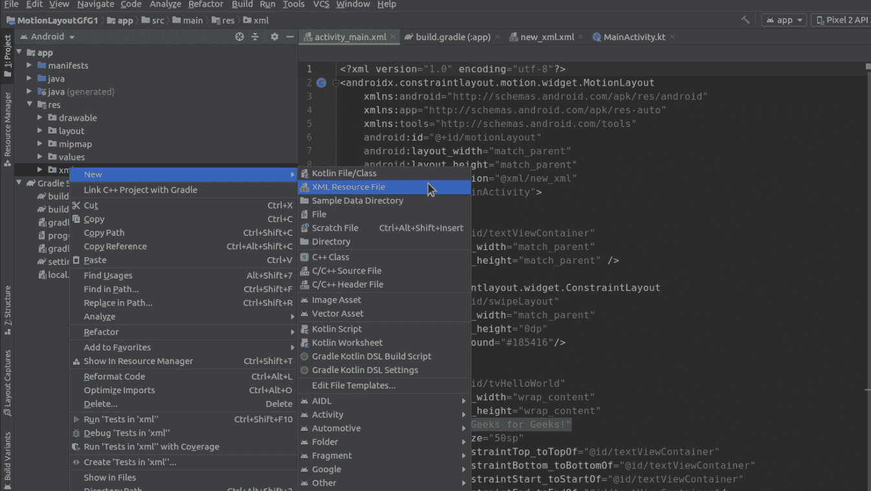Click the select-opened-file crosshair icon

[238, 37]
